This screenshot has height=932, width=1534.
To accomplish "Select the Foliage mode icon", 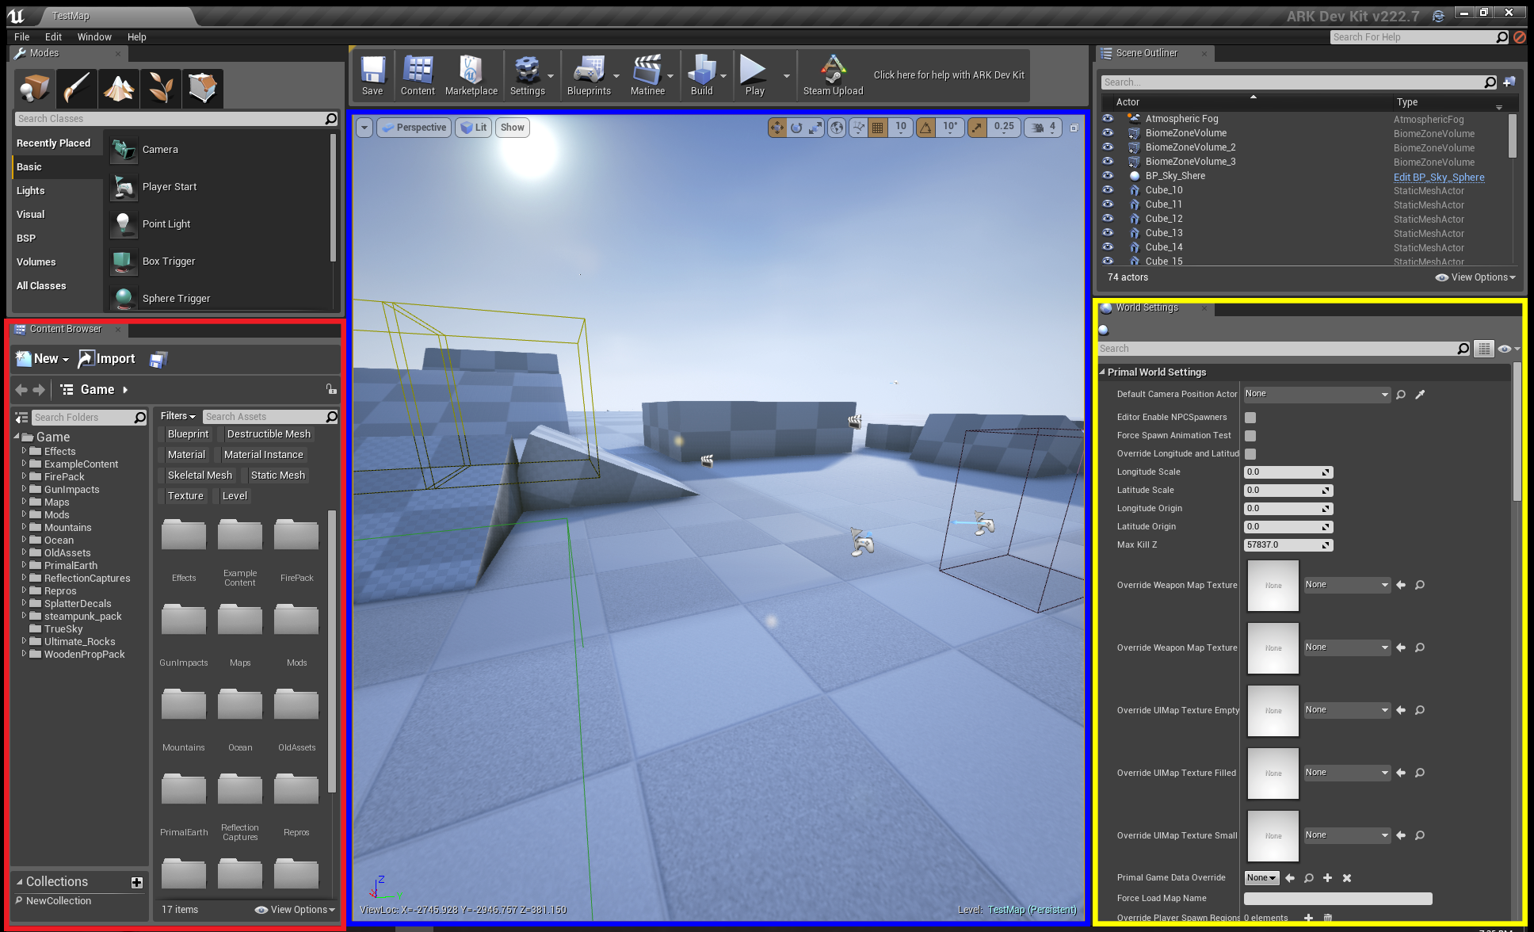I will coord(161,88).
